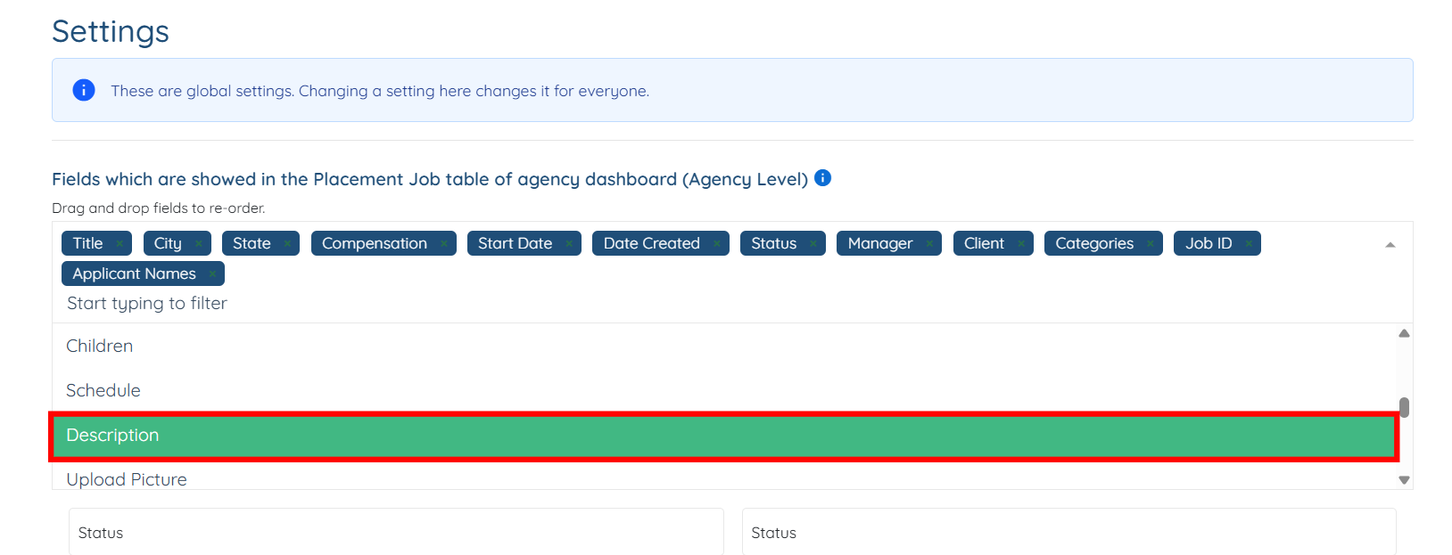Remove the Manager tag via x icon

click(929, 244)
